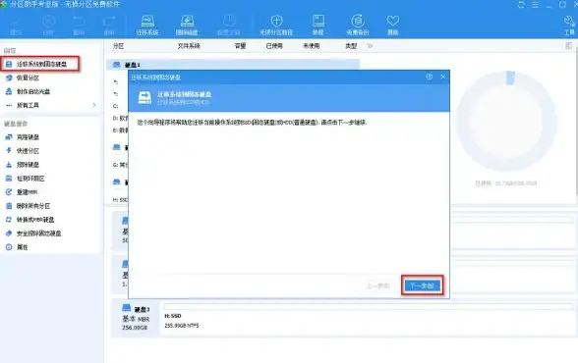Select the G: partition row
Image resolution: width=578 pixels, height=363 pixels.
point(120,165)
